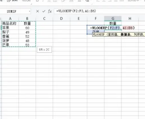This screenshot has height=119, width=145.
Task: Select column C header
Action: [x=44, y=19]
